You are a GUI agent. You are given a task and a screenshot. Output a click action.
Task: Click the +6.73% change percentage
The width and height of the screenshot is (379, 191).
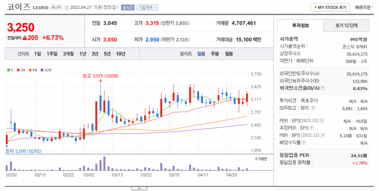(53, 38)
